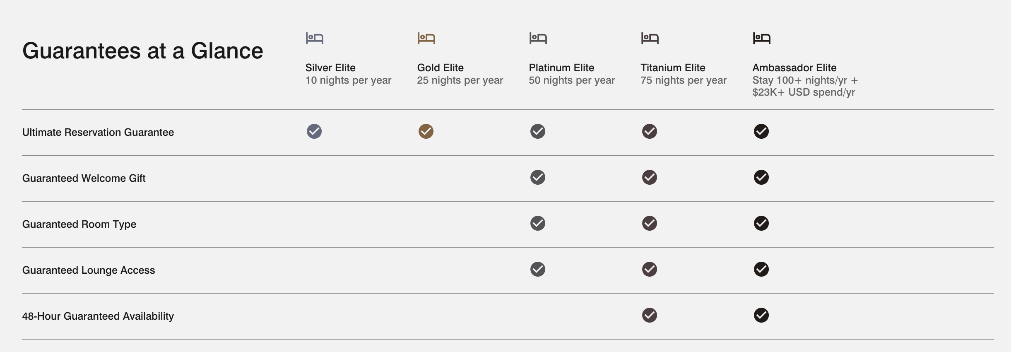
Task: Click the Gold Elite bed icon
Action: [x=426, y=39]
